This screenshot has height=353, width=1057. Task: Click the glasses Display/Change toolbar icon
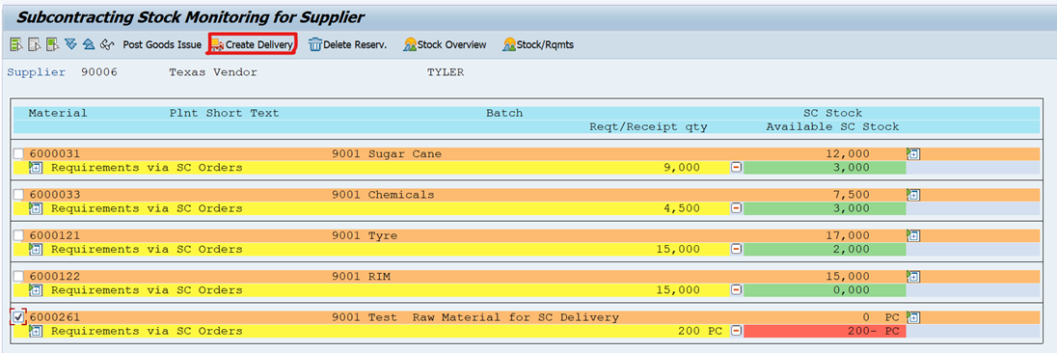[107, 45]
